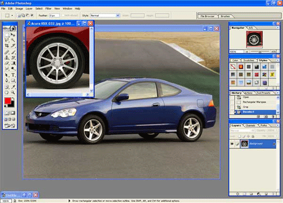This screenshot has width=283, height=203.
Task: Click the Feather input field
Action: [x=54, y=15]
